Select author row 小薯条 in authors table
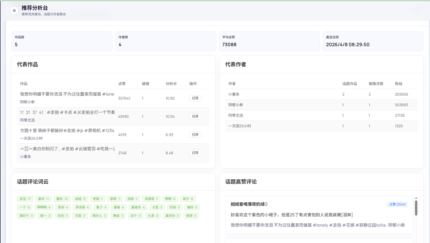 click(322, 94)
